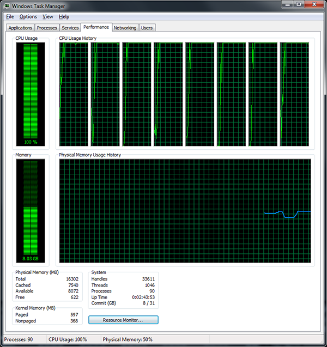Click status bar entry Processes: 90

[x=19, y=339]
